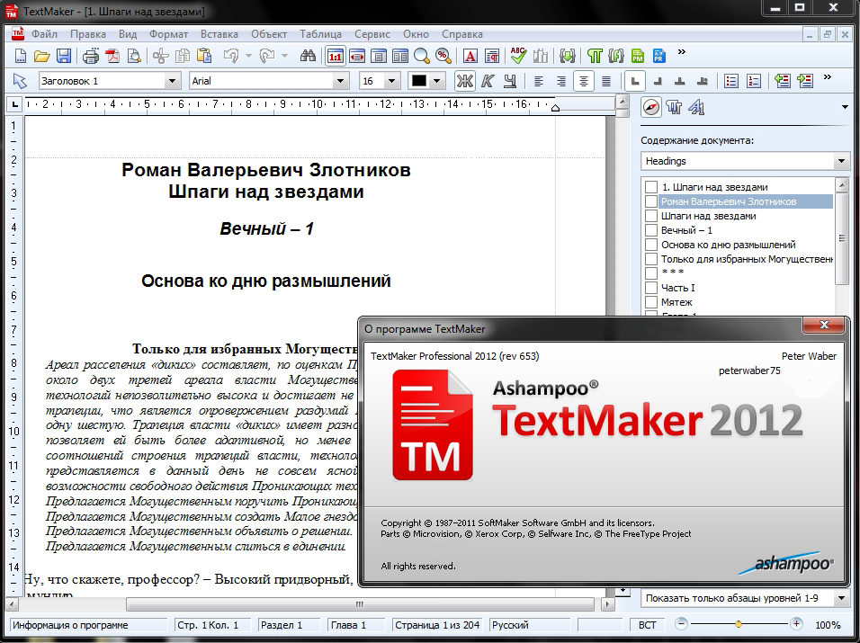The width and height of the screenshot is (860, 643).
Task: Open the Файл menu
Action: (44, 34)
